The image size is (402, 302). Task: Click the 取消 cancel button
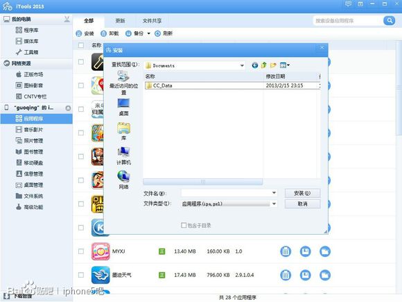point(302,204)
